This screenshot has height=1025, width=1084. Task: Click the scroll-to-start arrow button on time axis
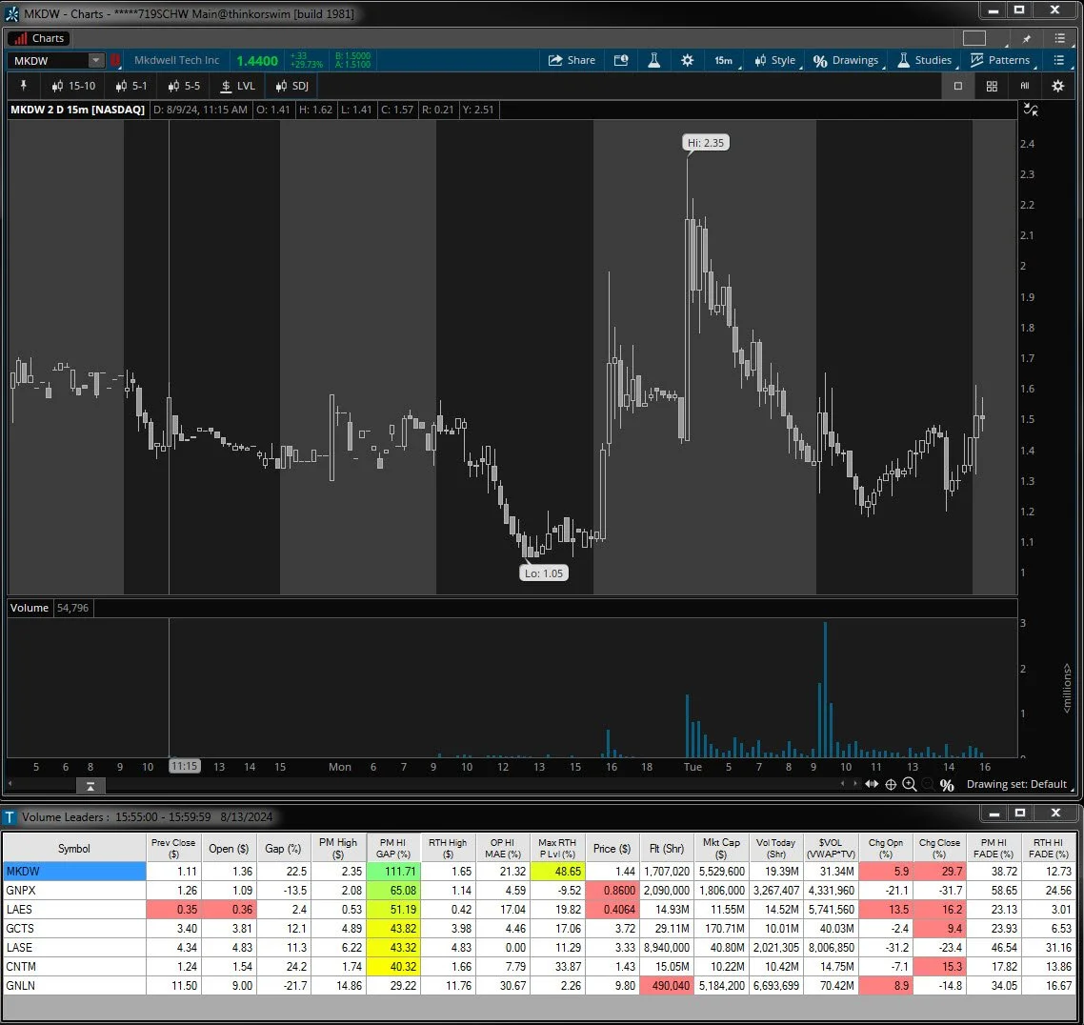(90, 786)
